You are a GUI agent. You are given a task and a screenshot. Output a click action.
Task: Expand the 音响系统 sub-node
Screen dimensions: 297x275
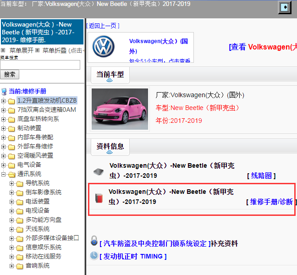click(11, 266)
